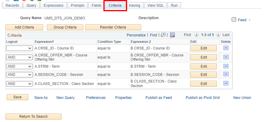Open the Feed link

click(242, 20)
